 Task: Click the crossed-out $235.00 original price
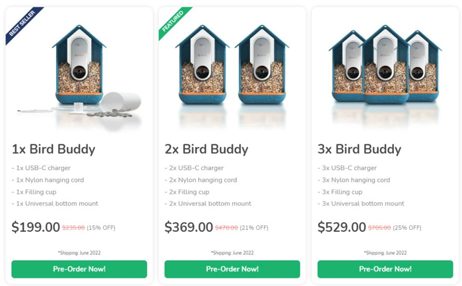point(73,228)
